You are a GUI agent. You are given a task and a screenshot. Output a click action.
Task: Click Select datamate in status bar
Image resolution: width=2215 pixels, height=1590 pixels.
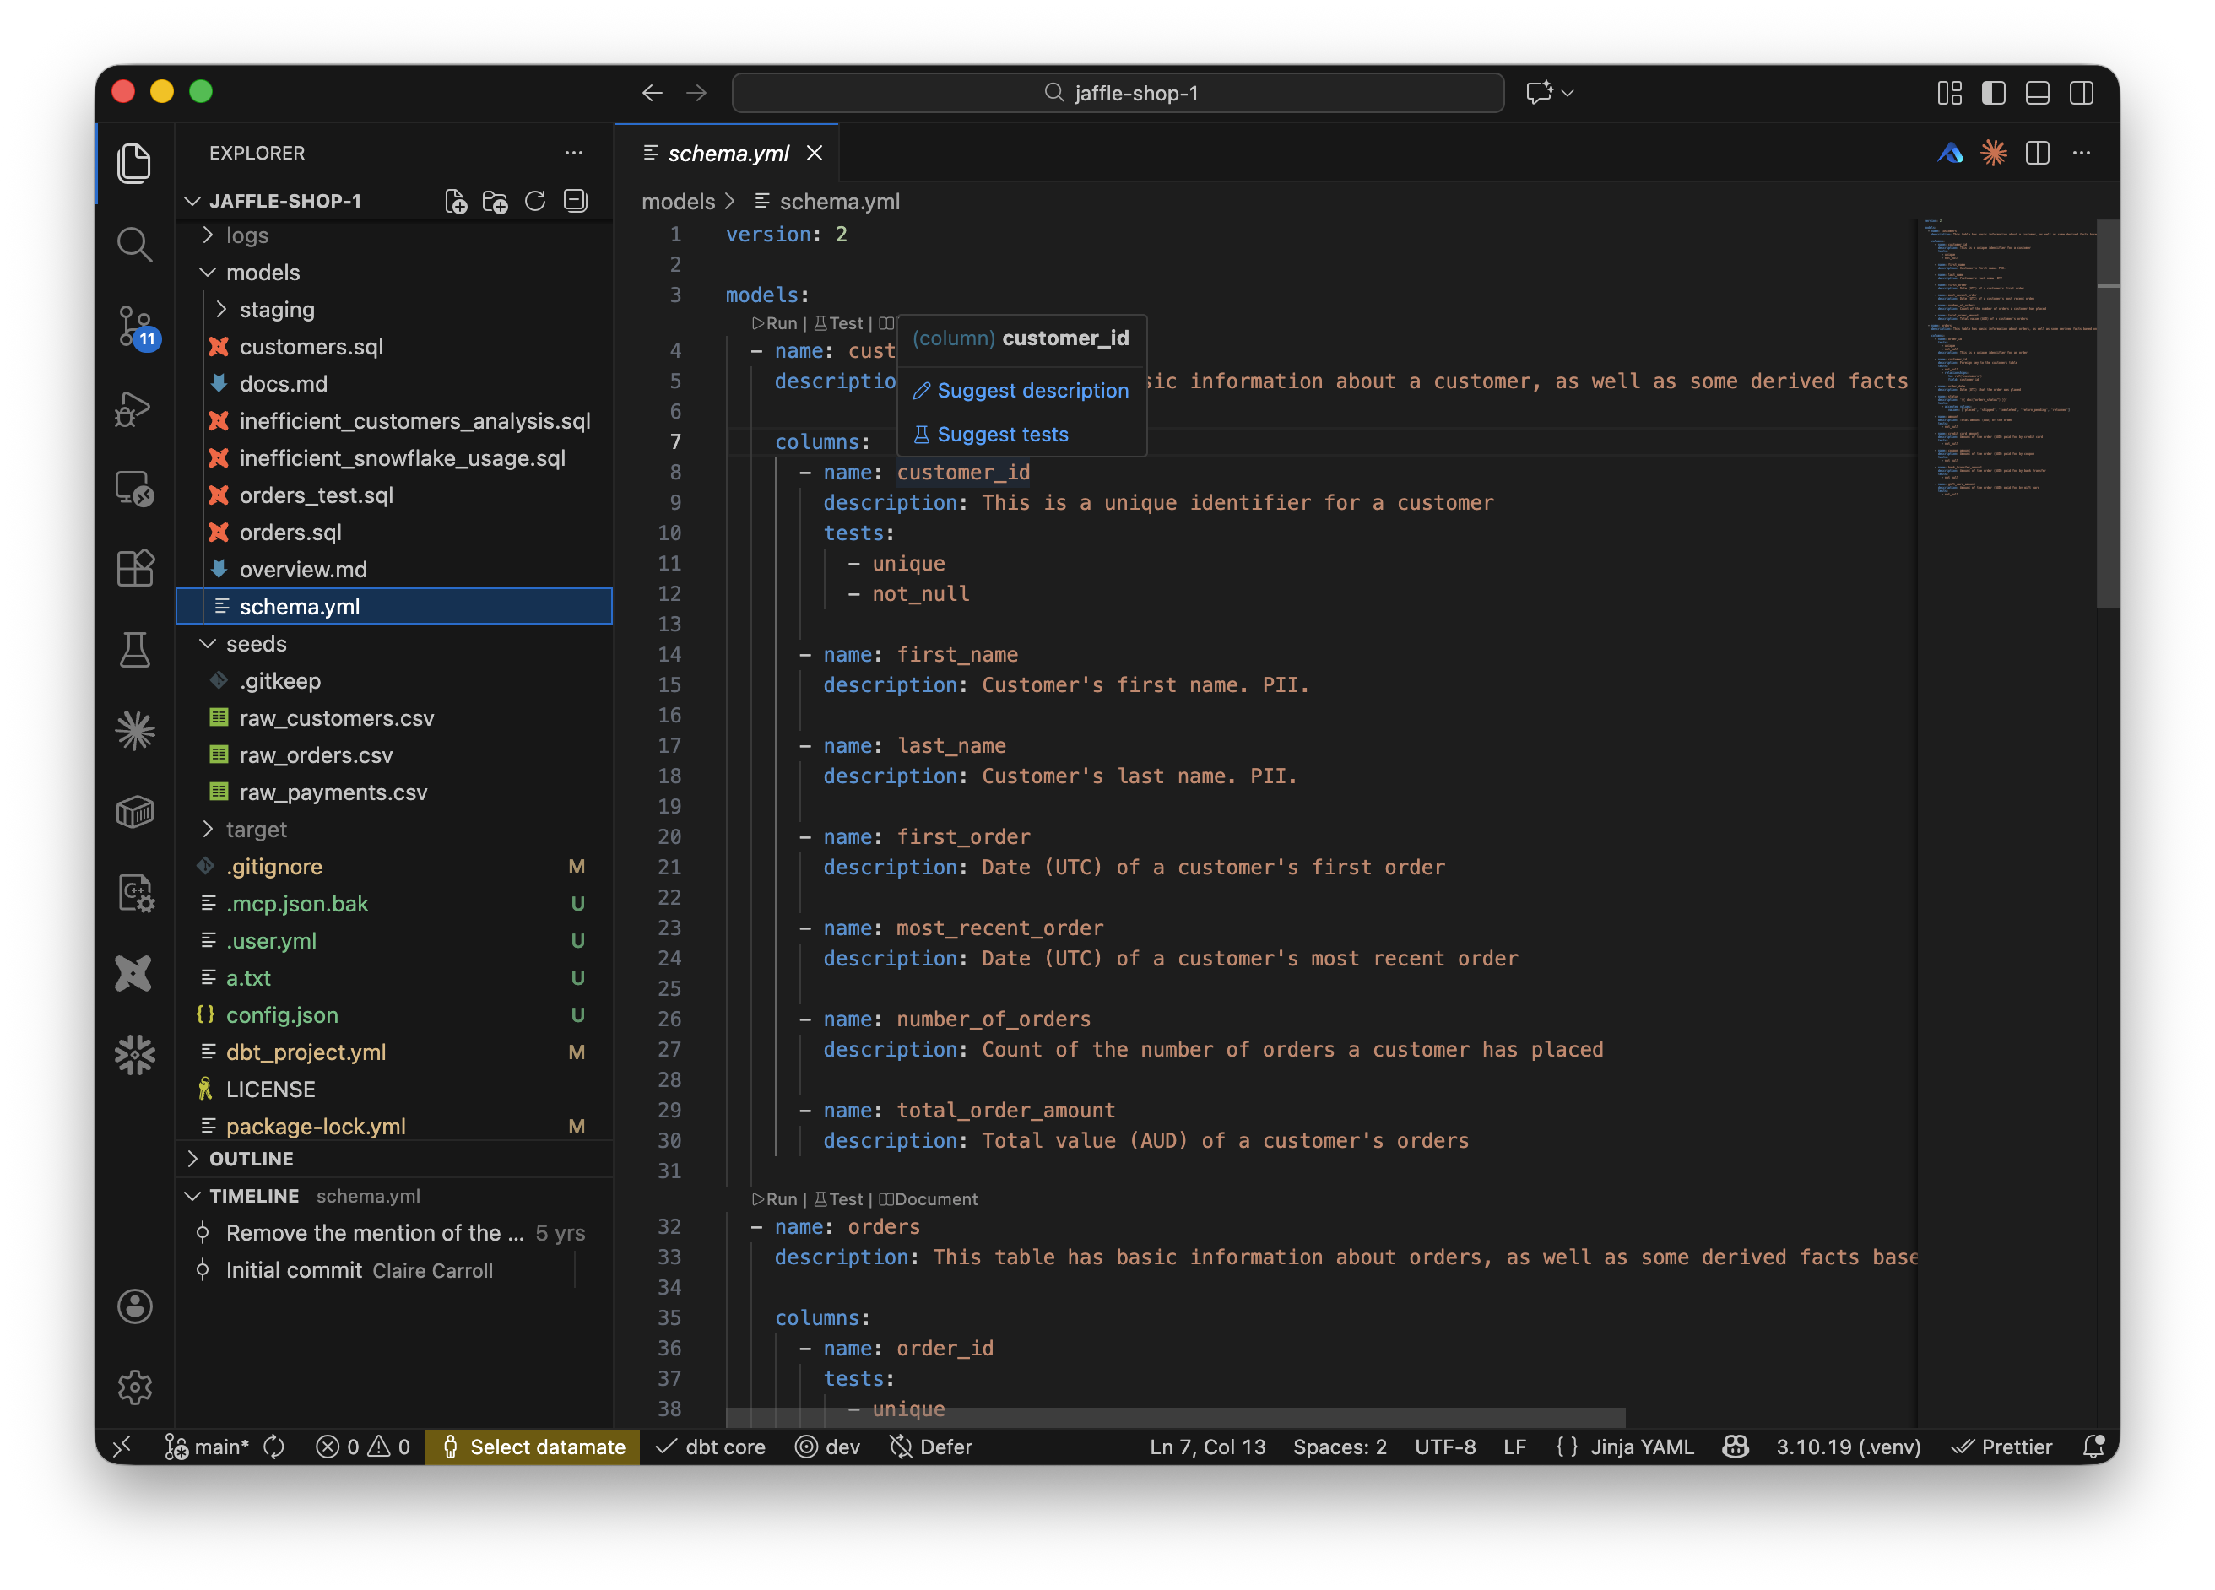tap(533, 1447)
